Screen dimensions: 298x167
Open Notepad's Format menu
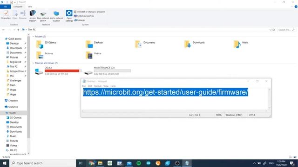click(x=97, y=86)
